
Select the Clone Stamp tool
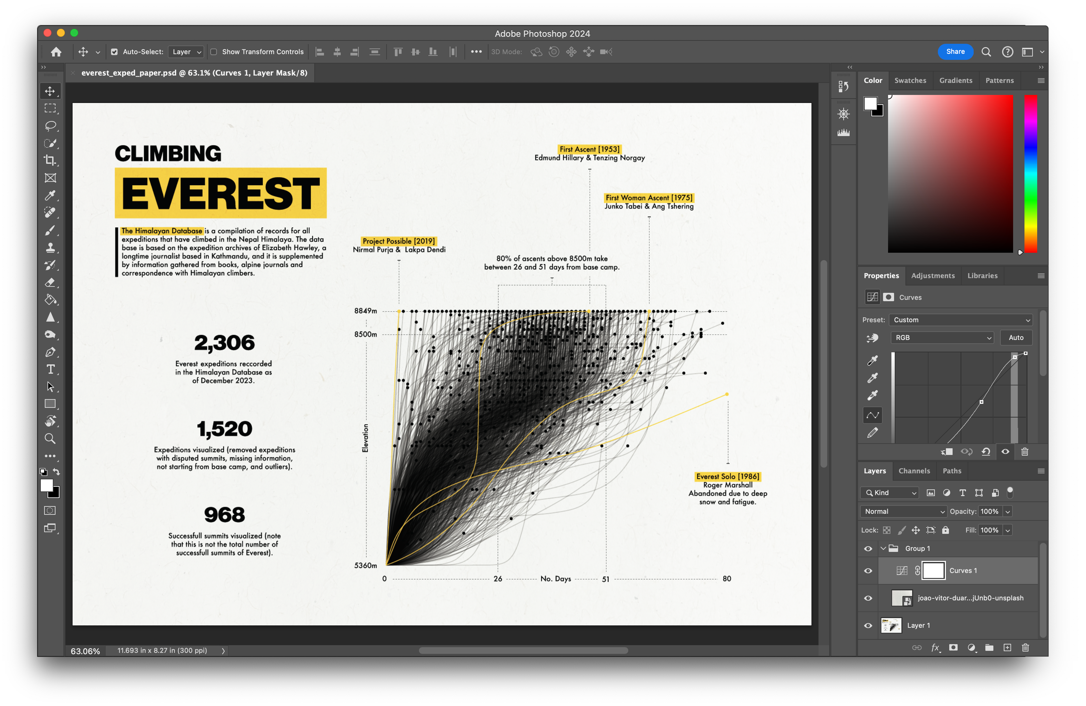pos(50,248)
